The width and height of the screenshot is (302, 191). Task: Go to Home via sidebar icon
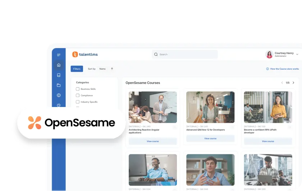click(x=59, y=65)
